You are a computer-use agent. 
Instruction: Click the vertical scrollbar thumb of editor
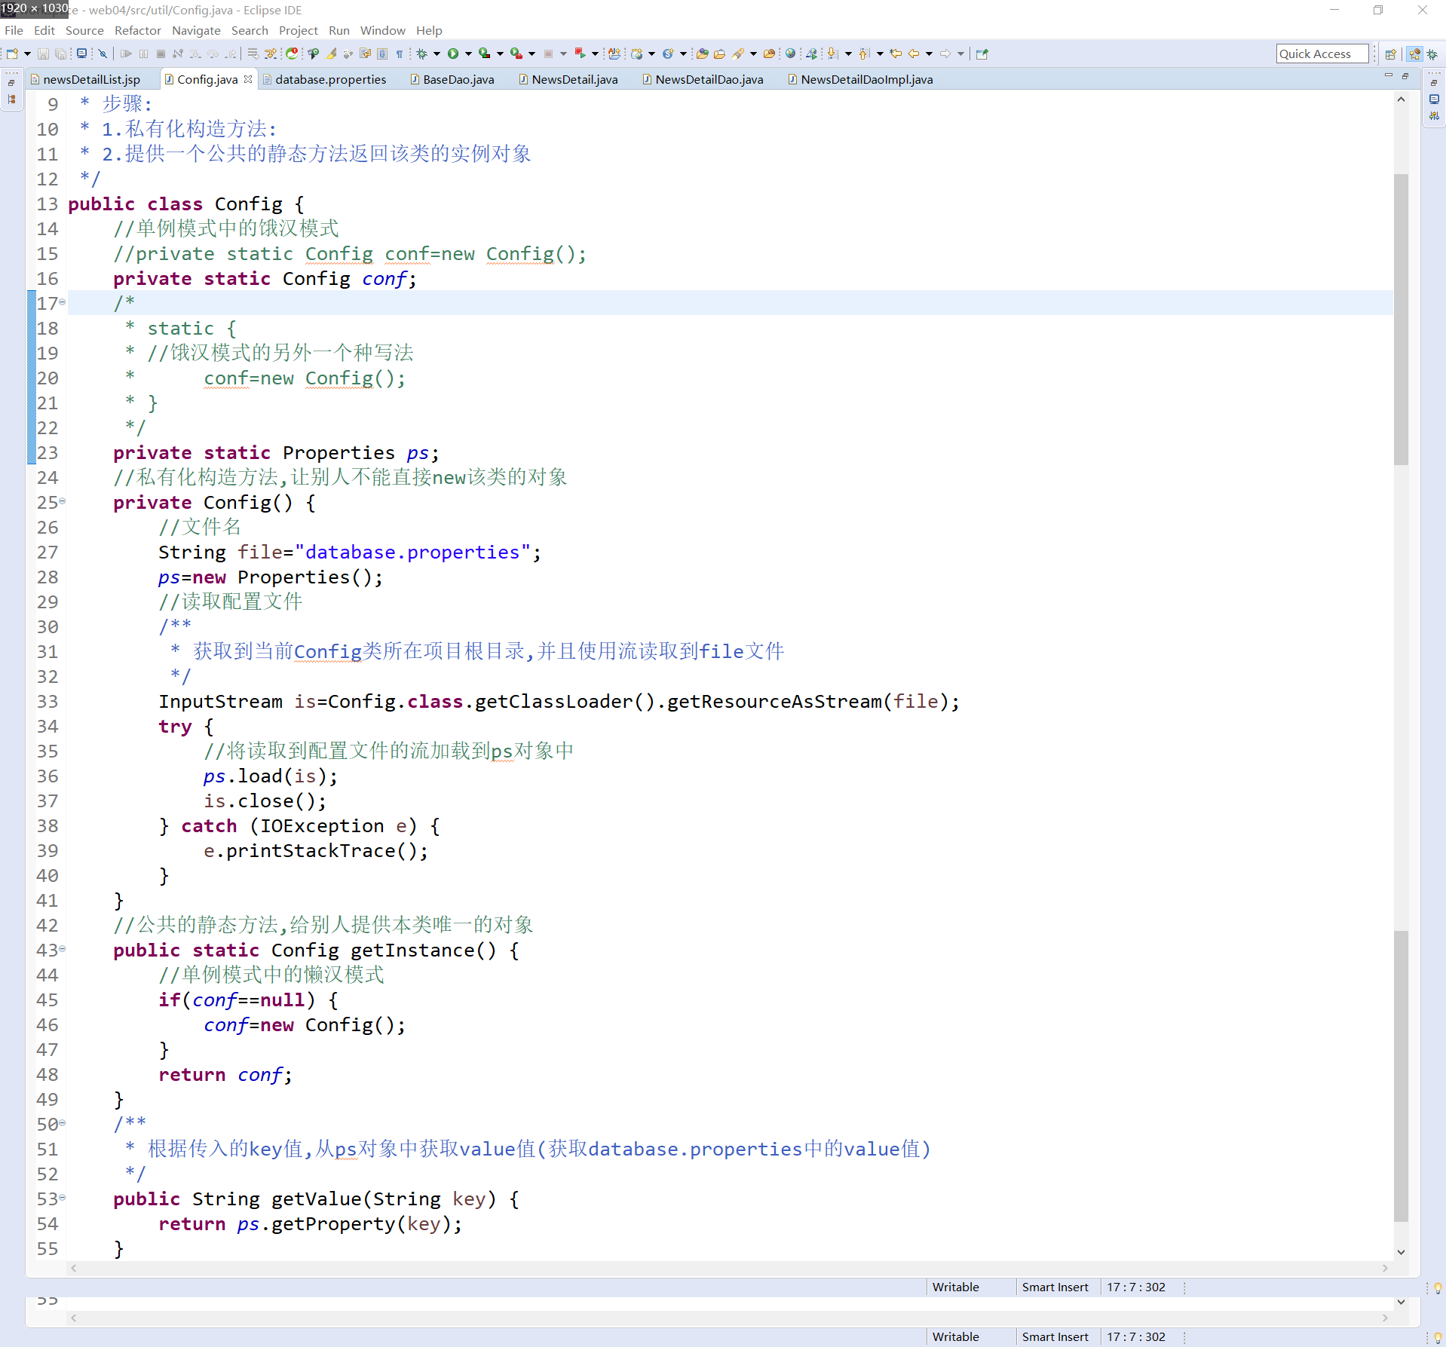(x=1401, y=320)
